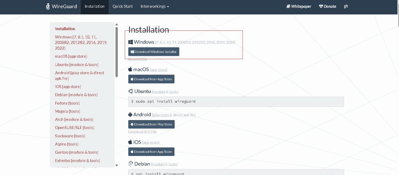Open the macOS app store bracket link
399x175 pixels.
tap(159, 70)
